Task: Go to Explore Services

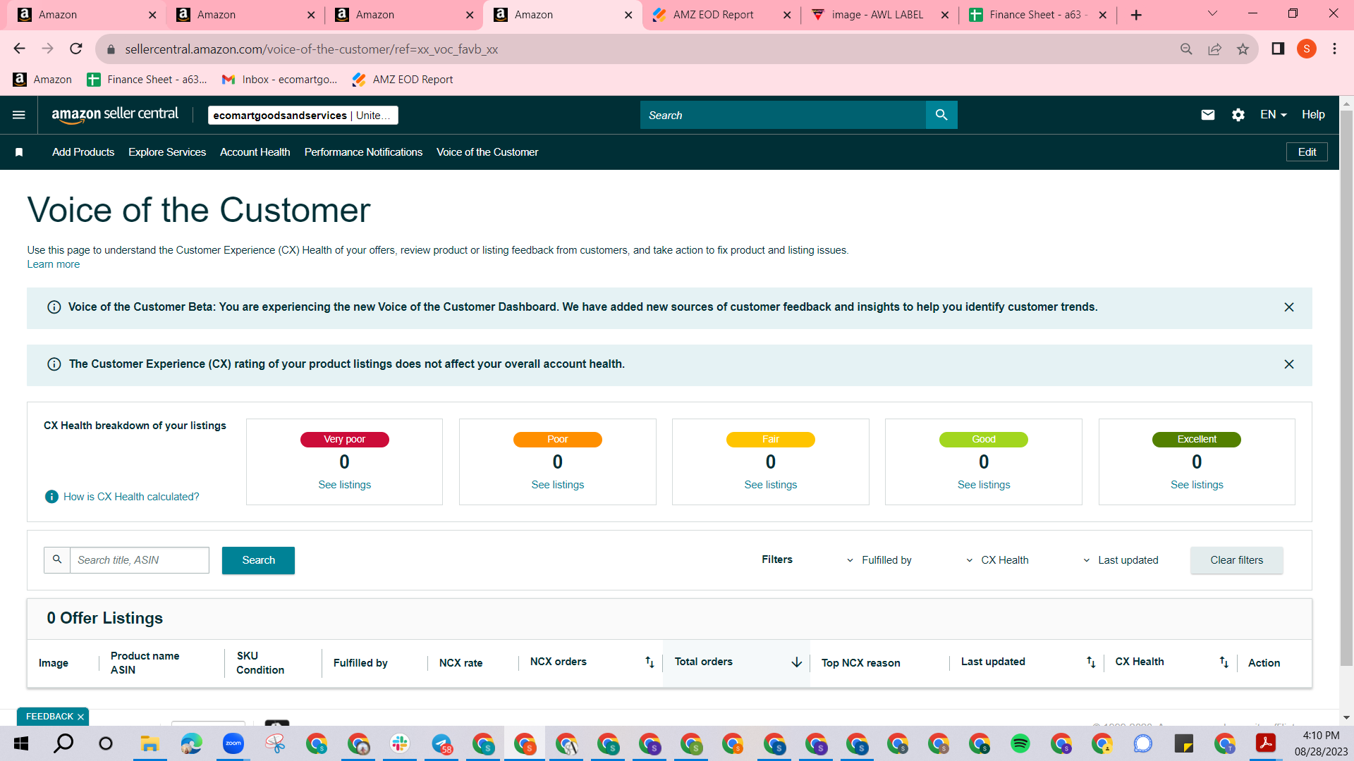Action: [167, 152]
